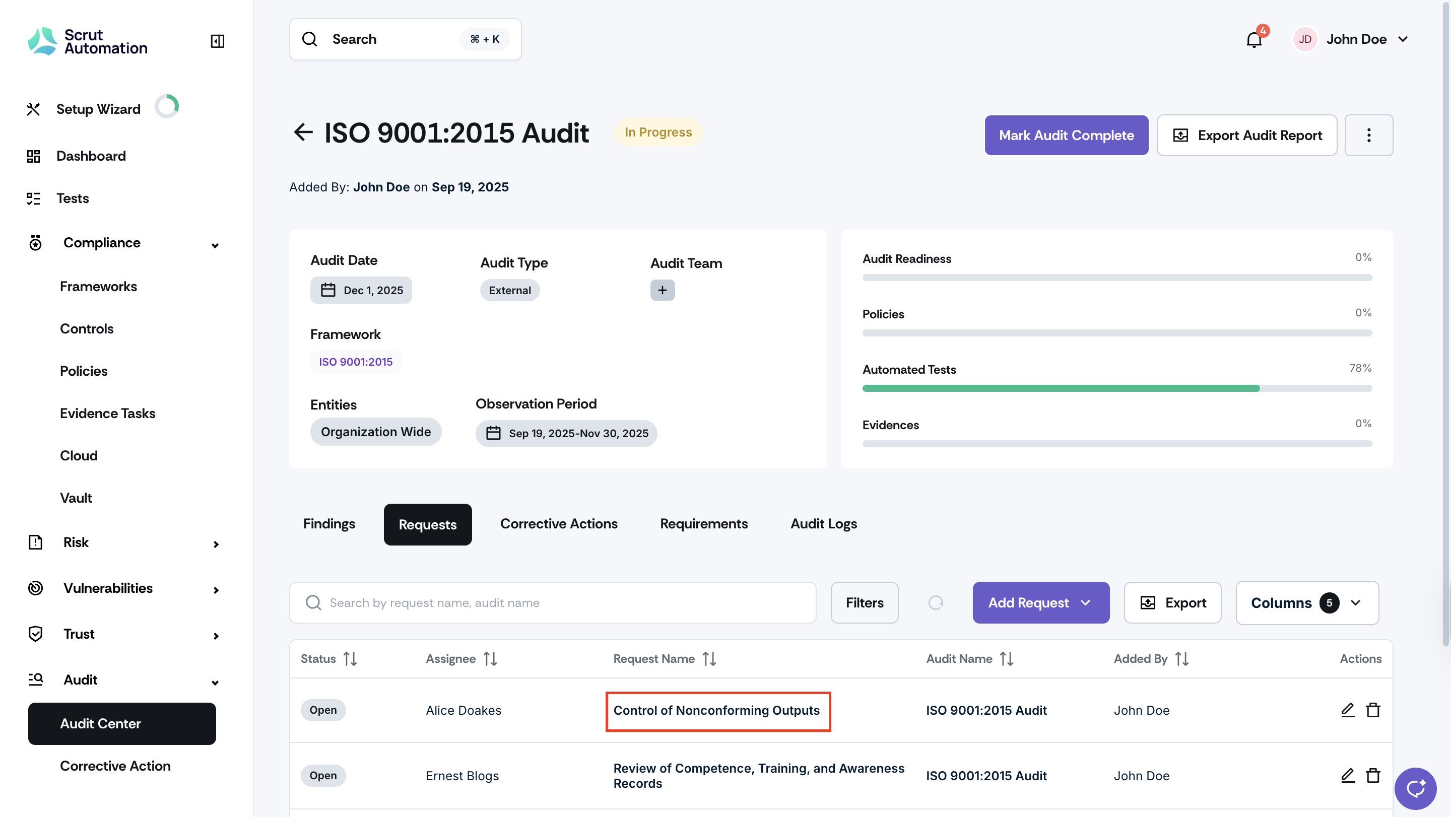Click the Automated Tests progress bar
This screenshot has width=1451, height=817.
click(x=1117, y=388)
